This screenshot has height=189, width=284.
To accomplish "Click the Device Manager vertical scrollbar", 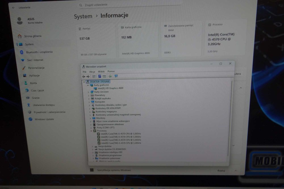I will point(230,118).
